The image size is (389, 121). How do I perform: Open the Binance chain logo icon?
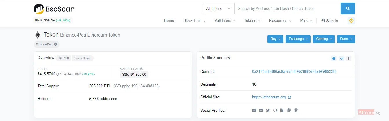coord(351,21)
